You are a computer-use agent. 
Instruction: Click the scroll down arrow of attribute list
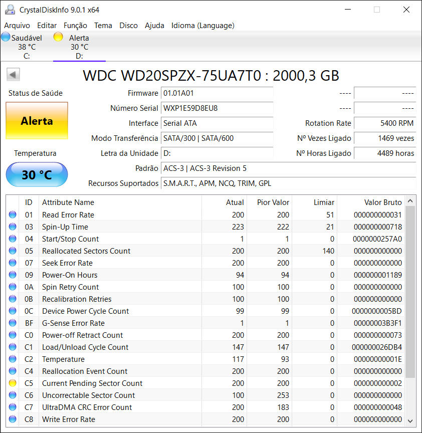point(410,421)
